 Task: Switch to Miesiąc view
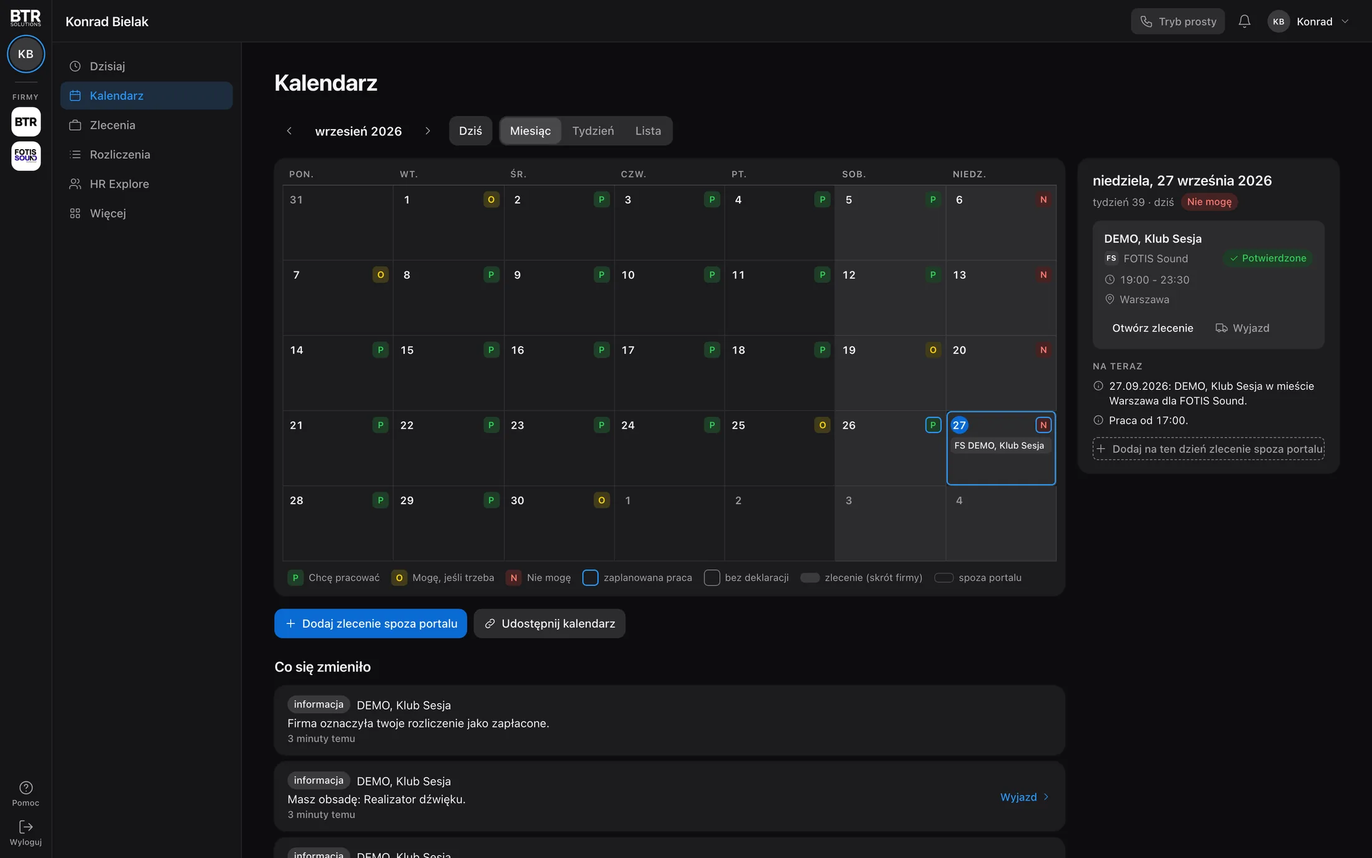(530, 131)
